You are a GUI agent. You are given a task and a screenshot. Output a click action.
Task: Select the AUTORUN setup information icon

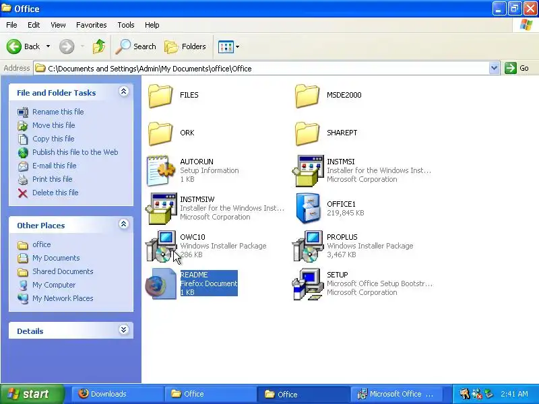[161, 170]
